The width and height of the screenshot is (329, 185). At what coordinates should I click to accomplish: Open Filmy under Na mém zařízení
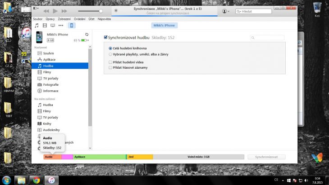point(47,111)
